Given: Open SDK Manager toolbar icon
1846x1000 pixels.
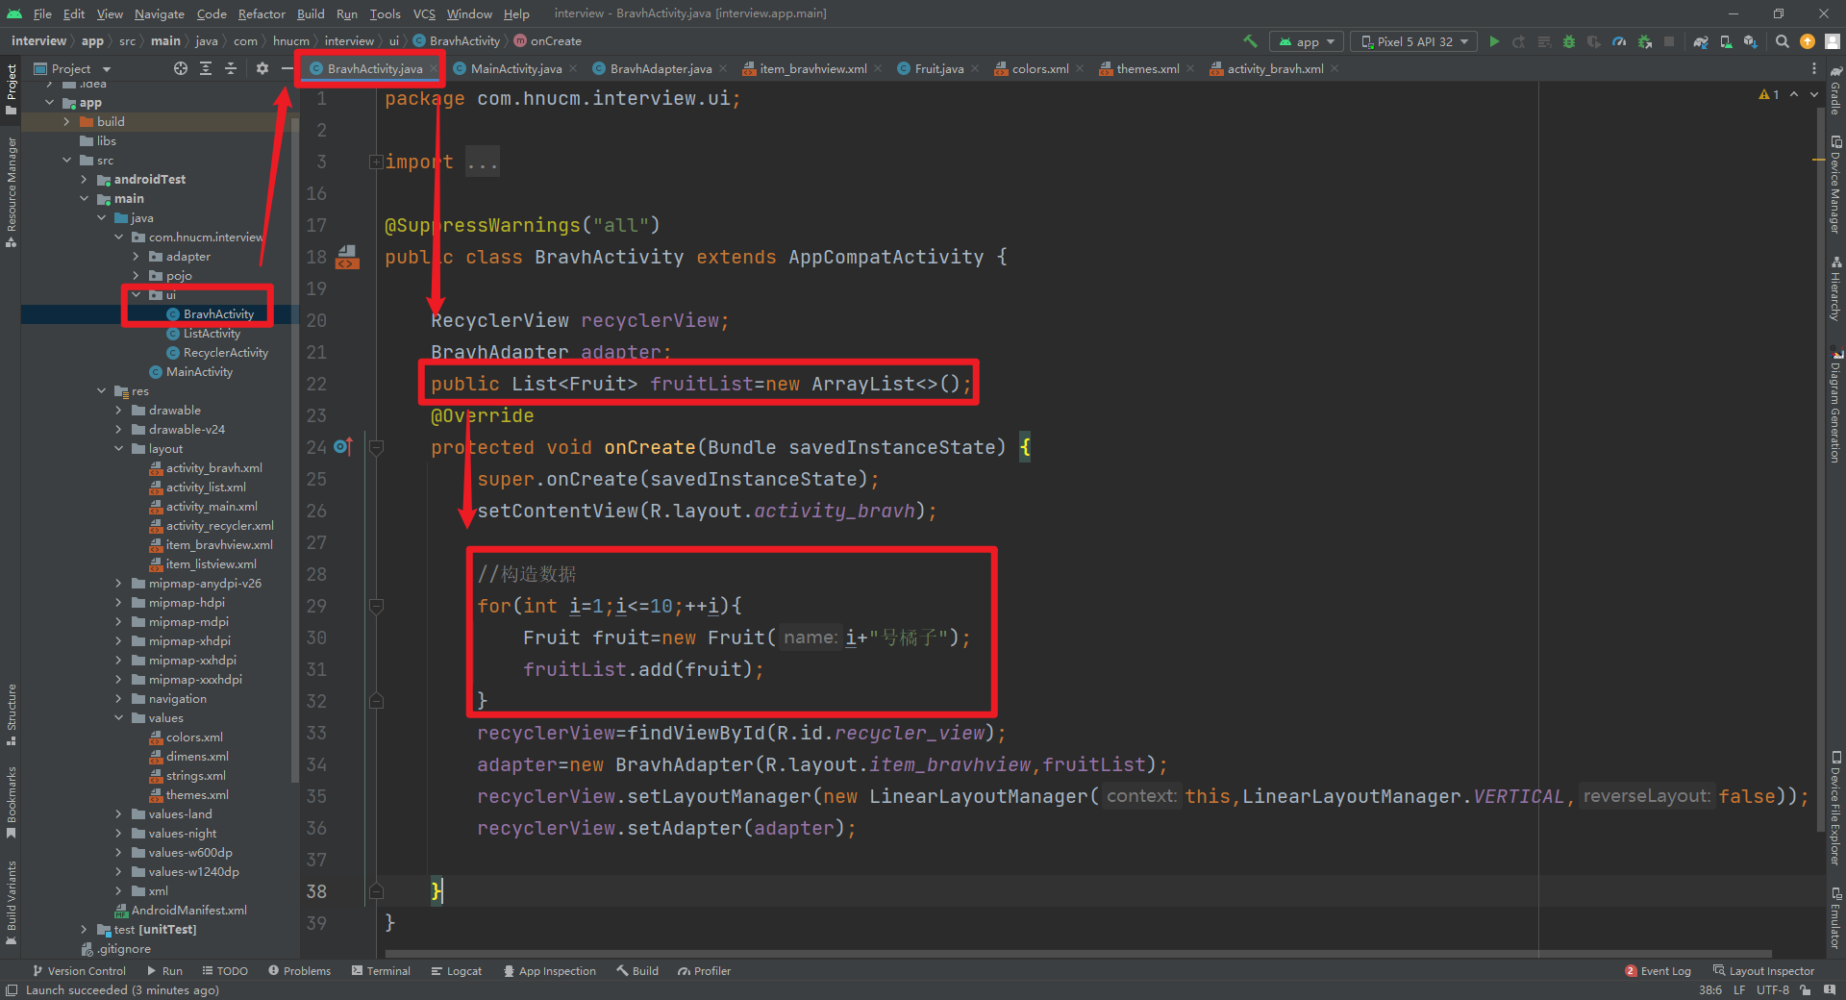Looking at the screenshot, I should pyautogui.click(x=1750, y=41).
